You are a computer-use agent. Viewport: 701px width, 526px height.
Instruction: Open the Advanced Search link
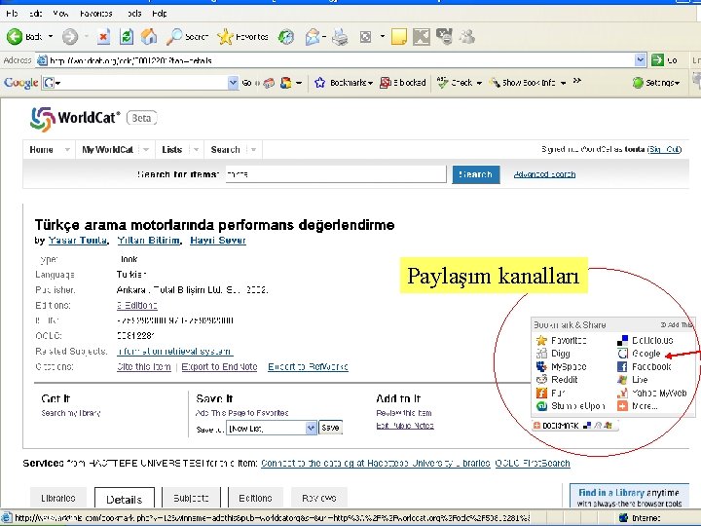point(544,174)
